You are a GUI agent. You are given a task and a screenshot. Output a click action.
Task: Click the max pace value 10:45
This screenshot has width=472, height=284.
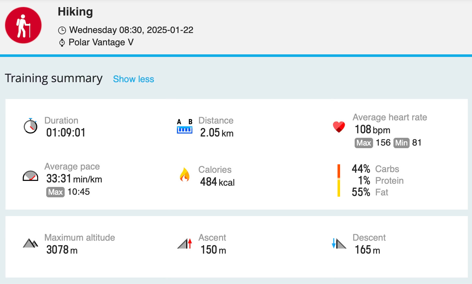79,192
